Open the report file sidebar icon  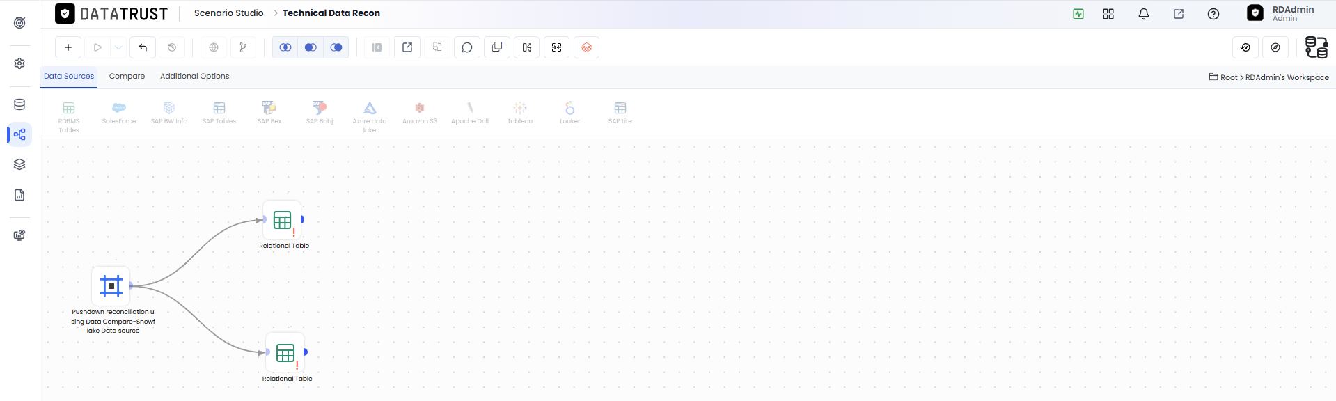point(19,195)
